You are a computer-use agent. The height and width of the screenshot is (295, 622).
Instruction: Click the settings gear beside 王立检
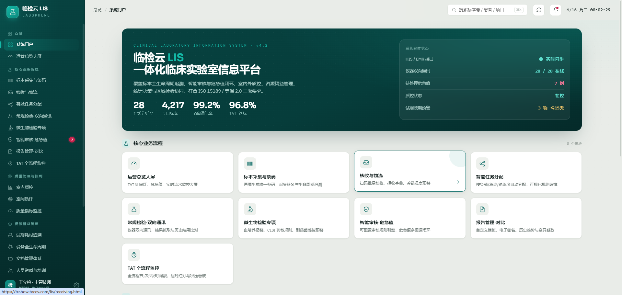76,285
